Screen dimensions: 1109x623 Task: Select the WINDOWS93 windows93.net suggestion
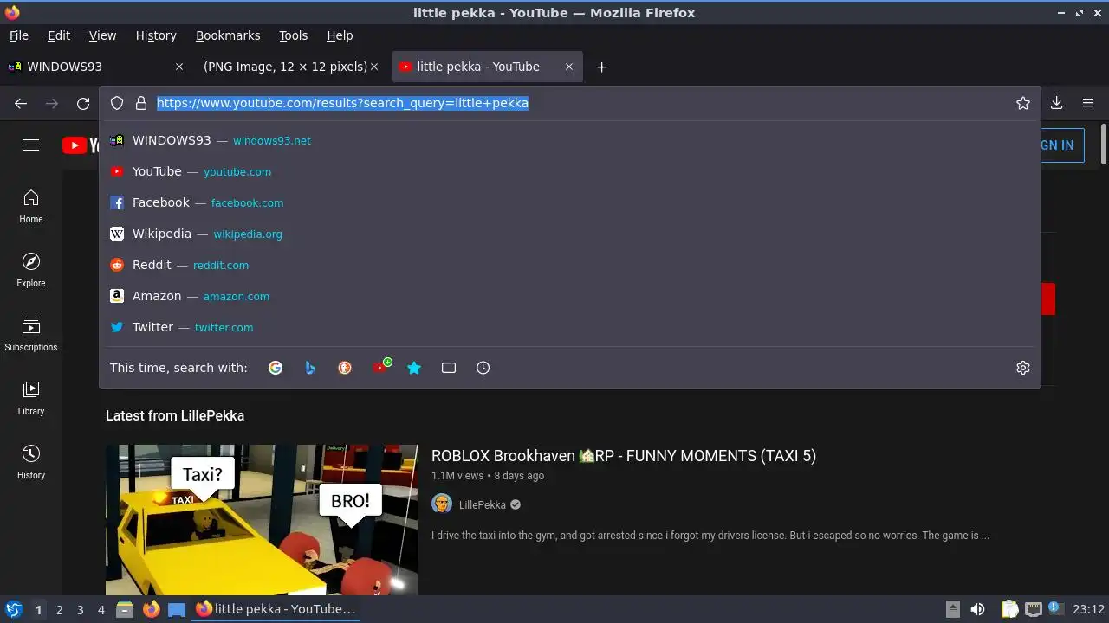[570, 140]
